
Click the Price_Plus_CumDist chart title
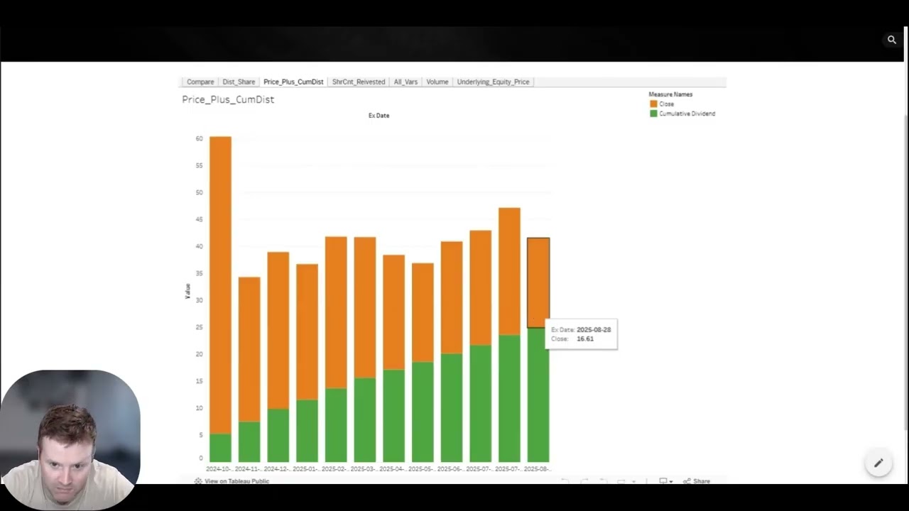(x=228, y=99)
